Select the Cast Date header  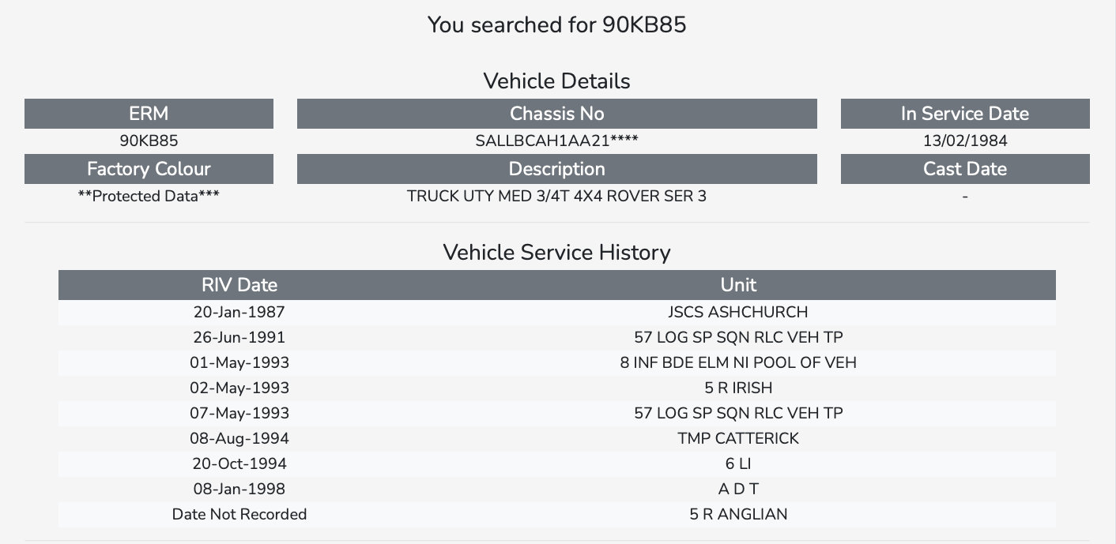965,169
